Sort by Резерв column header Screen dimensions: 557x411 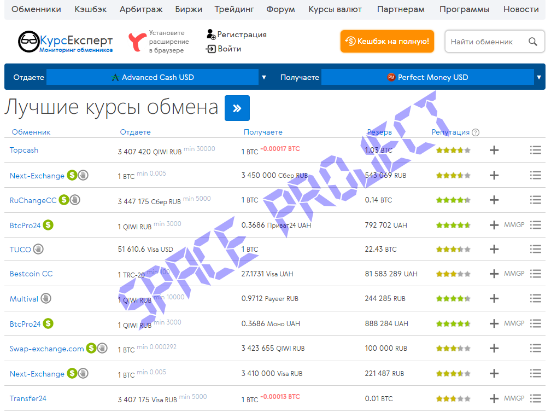pos(379,132)
